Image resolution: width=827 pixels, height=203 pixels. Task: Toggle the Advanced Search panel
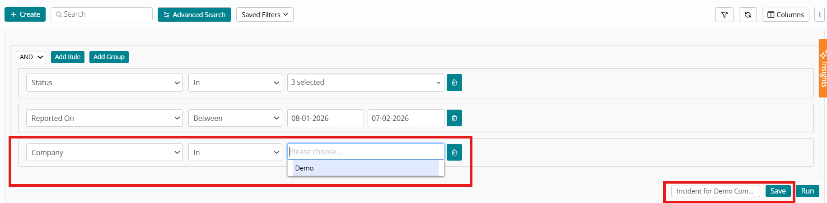coord(194,15)
